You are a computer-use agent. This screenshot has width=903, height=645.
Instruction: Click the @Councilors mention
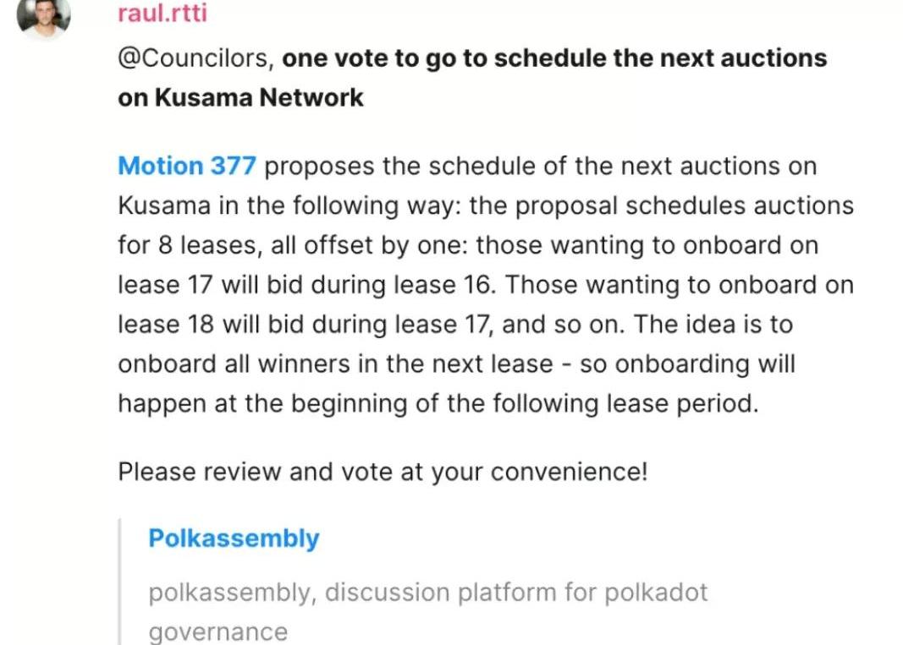pyautogui.click(x=195, y=58)
